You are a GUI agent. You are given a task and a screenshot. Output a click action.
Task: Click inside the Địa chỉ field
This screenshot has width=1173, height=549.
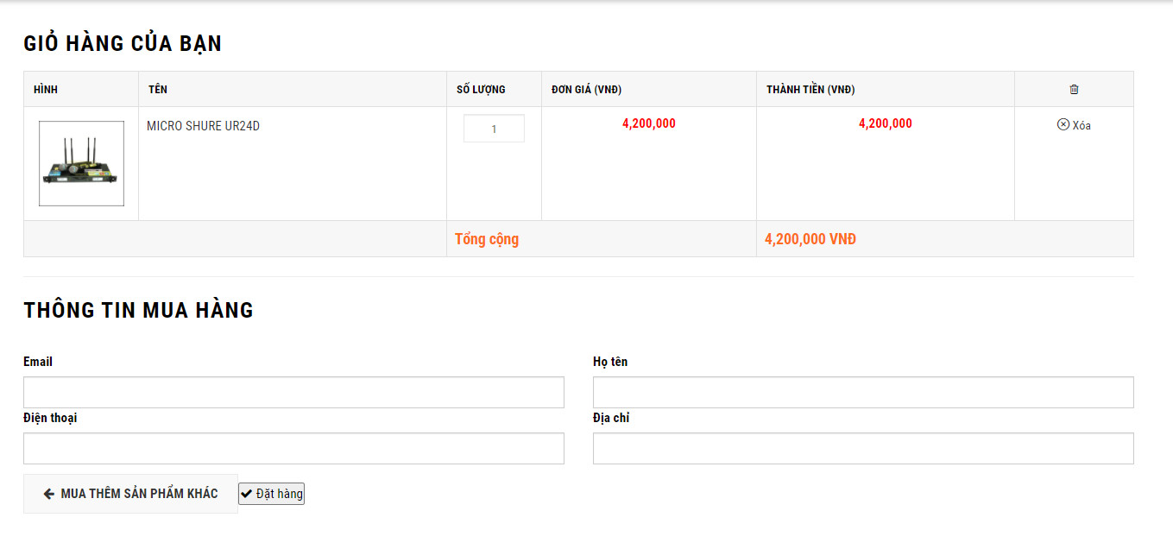863,449
